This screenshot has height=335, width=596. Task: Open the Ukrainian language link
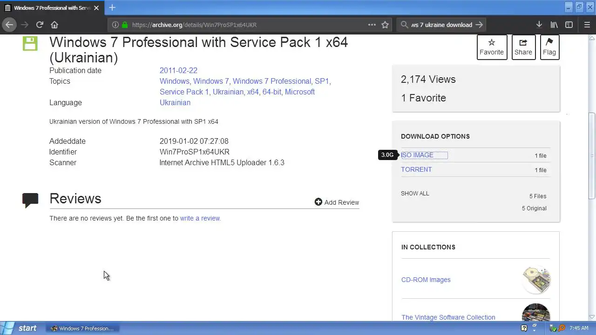tap(175, 102)
